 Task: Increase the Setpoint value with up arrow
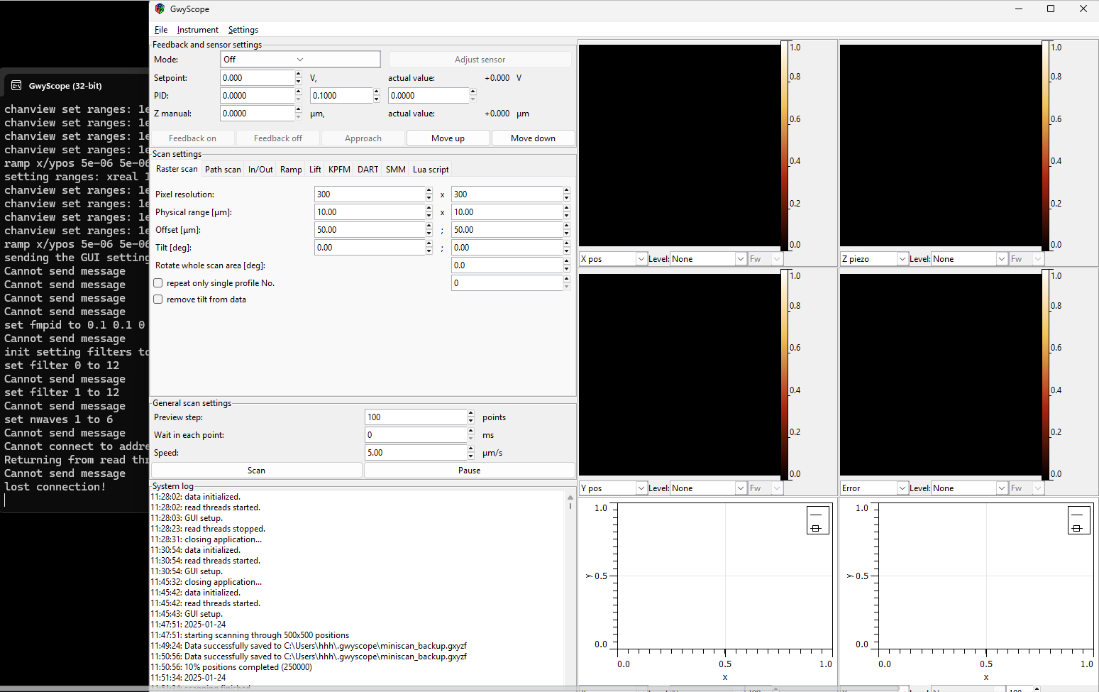point(298,74)
